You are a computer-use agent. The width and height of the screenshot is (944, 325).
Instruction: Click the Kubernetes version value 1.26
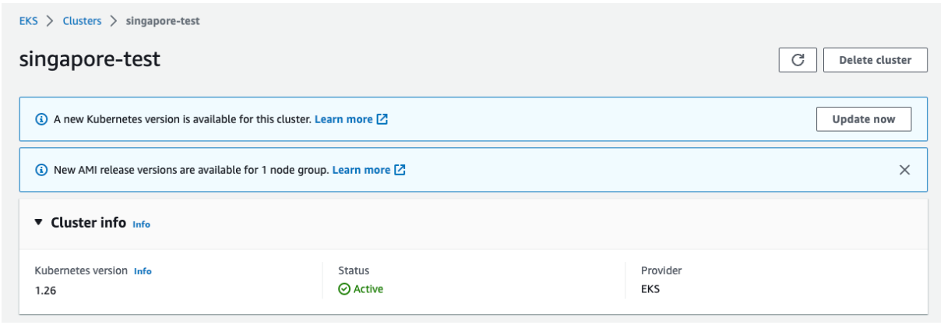[46, 291]
